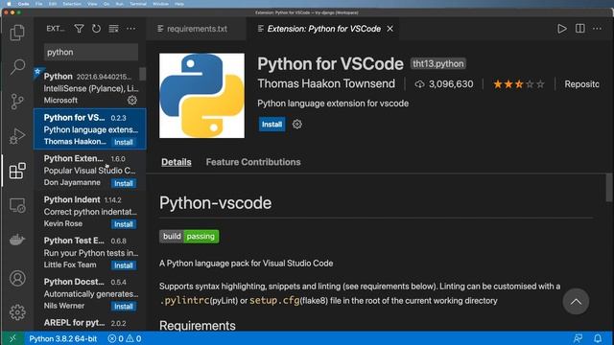Screen dimensions: 614x345
Task: Open the Details tab
Action: pos(177,162)
